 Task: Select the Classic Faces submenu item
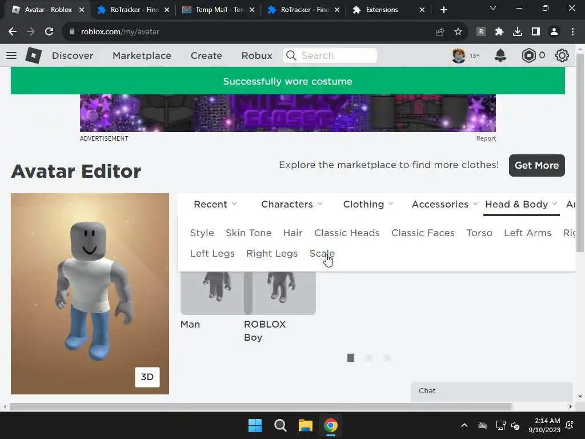coord(423,233)
